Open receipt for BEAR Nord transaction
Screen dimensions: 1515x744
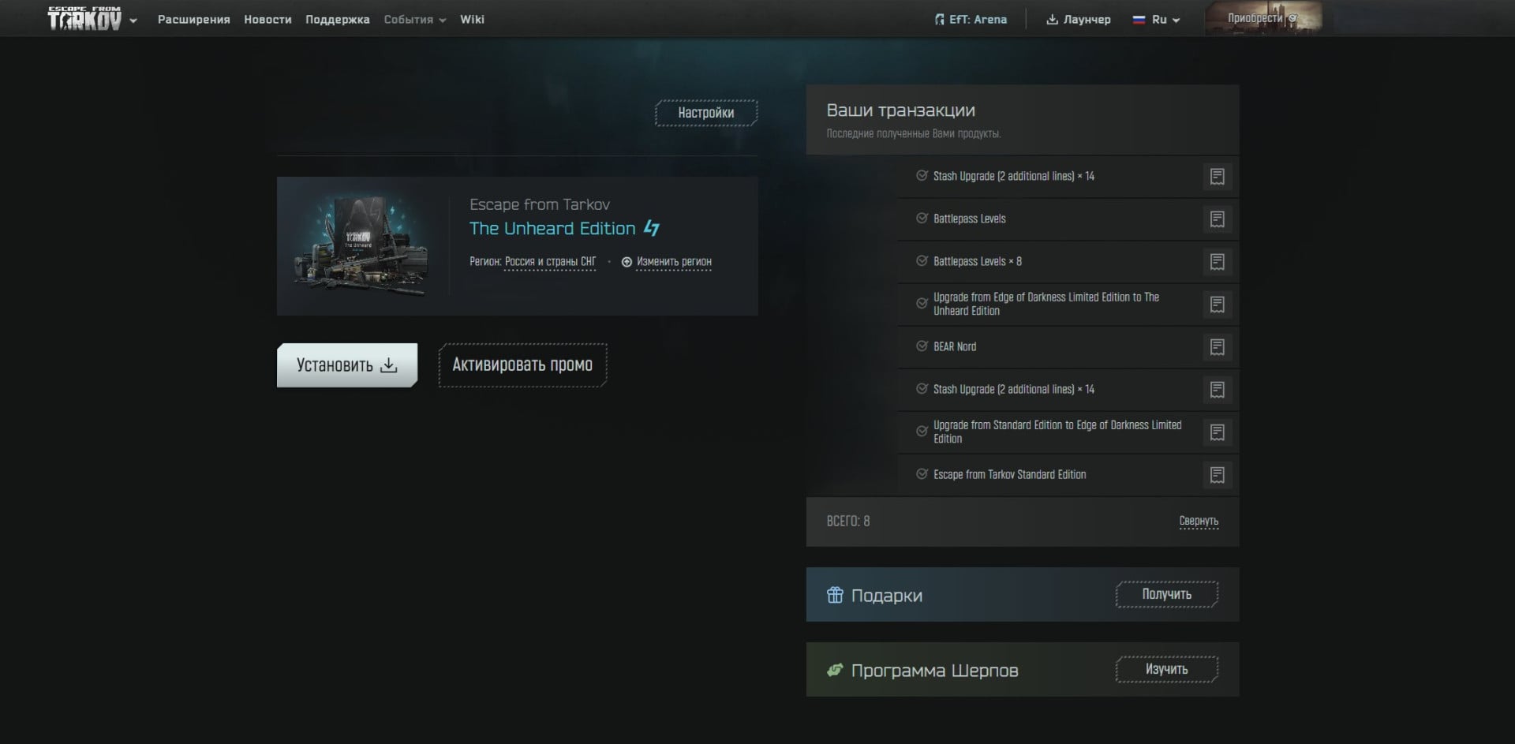point(1217,347)
